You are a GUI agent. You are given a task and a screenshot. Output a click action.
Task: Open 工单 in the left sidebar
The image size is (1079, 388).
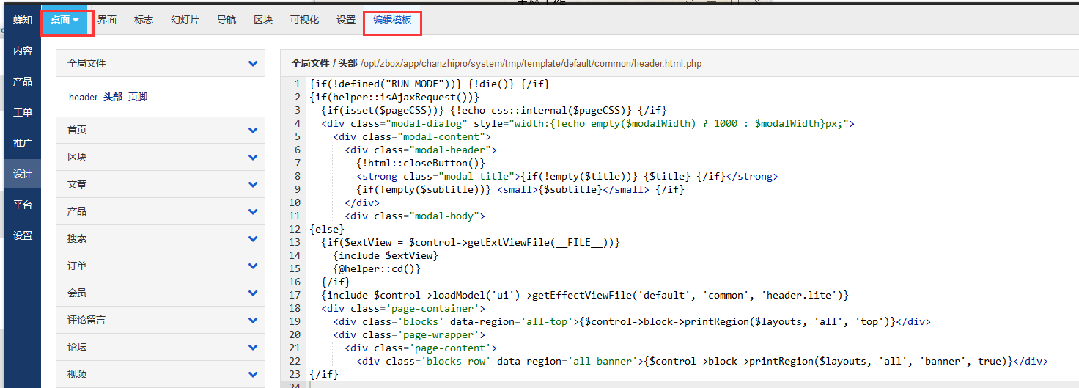click(x=23, y=112)
